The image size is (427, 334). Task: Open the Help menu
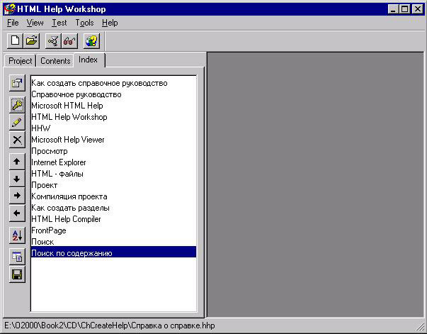110,23
